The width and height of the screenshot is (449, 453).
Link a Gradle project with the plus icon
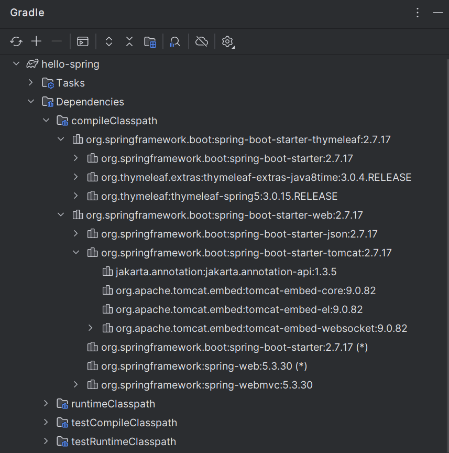(36, 41)
